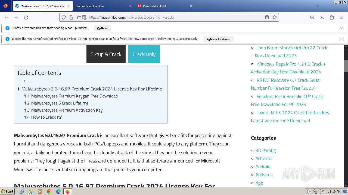
Task: Open the Firefox application menu
Action: [x=341, y=17]
